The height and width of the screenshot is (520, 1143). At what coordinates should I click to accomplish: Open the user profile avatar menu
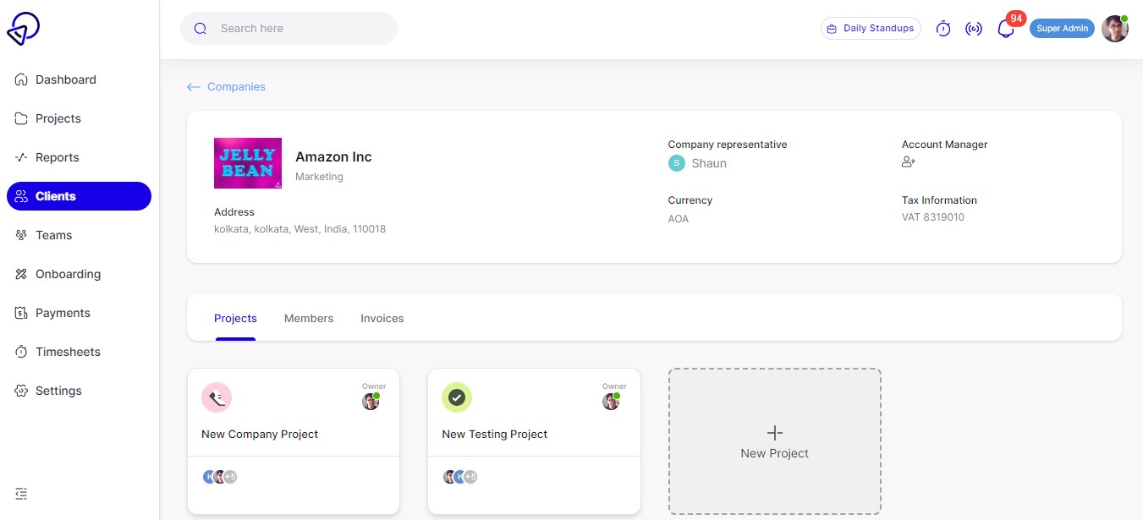coord(1114,29)
